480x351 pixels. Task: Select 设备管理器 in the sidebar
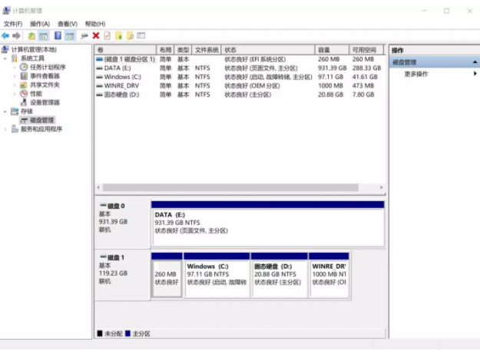coord(45,102)
